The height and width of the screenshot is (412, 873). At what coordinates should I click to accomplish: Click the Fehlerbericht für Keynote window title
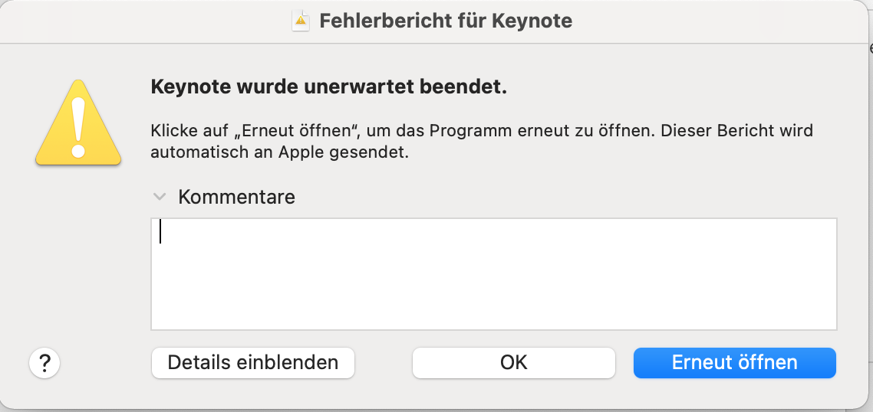[x=445, y=21]
